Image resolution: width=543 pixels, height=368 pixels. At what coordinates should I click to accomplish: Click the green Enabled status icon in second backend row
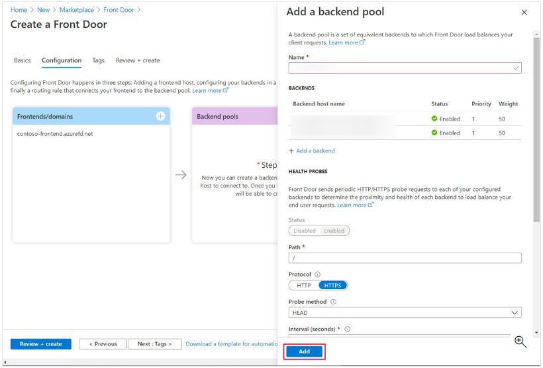tap(434, 133)
